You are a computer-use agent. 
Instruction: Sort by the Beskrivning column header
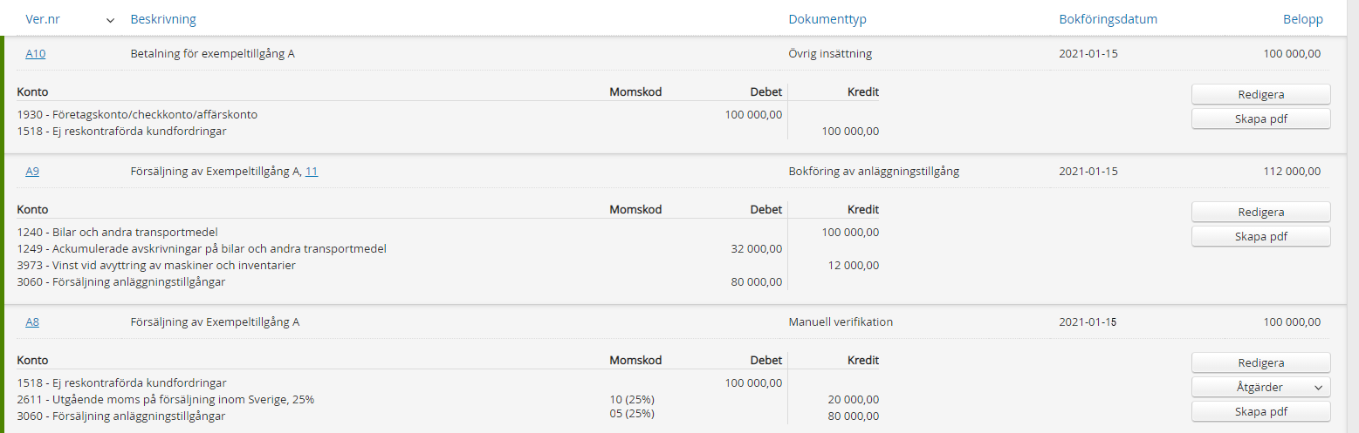(163, 19)
